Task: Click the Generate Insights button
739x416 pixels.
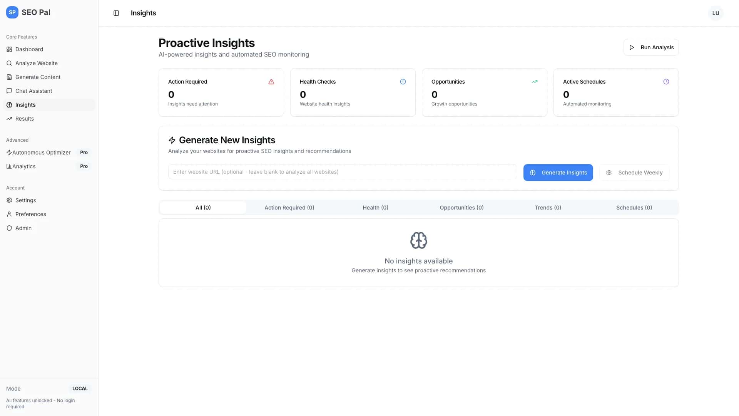Action: (x=558, y=172)
